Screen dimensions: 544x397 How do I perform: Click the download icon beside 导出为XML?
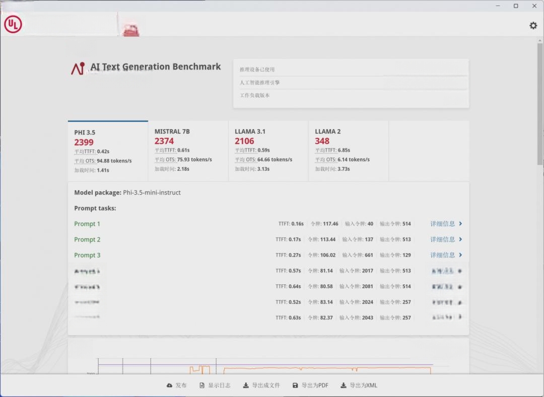pos(344,385)
